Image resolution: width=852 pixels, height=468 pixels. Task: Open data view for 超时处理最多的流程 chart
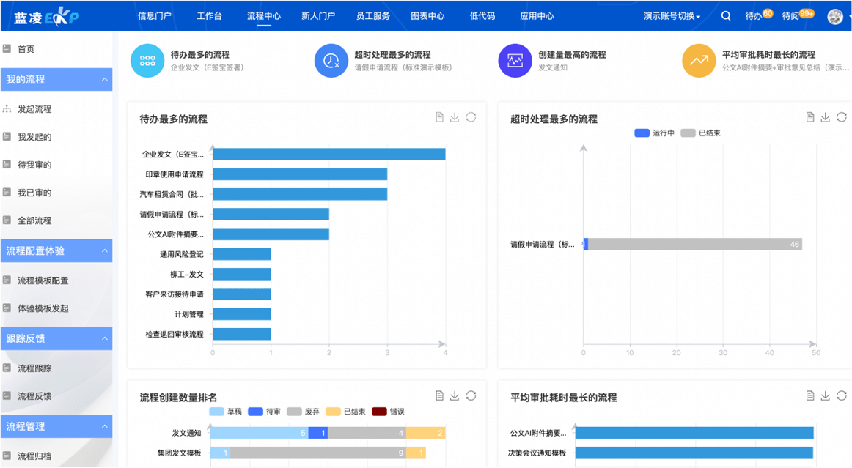coord(809,117)
